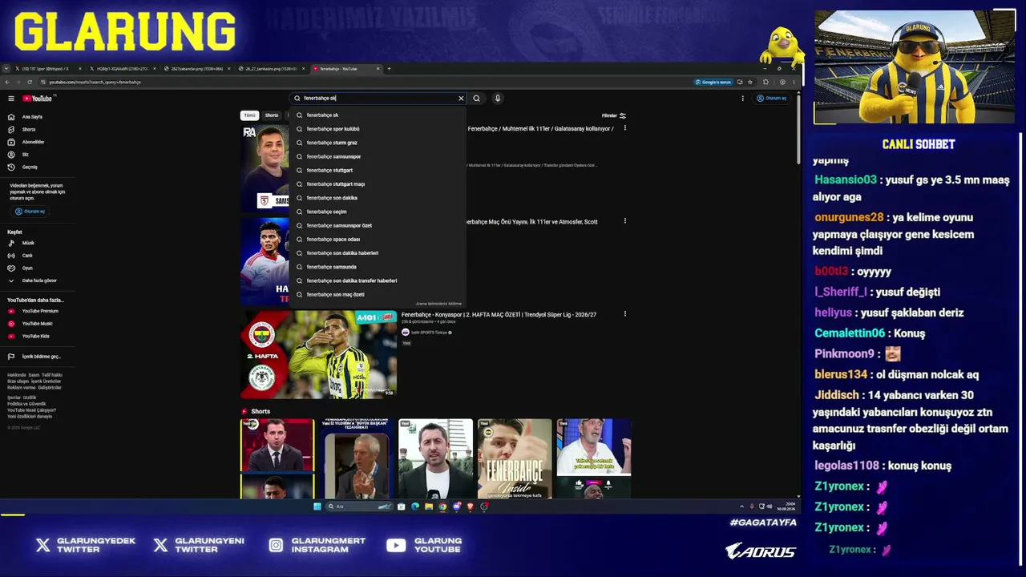Image resolution: width=1026 pixels, height=577 pixels.
Task: Select suggestion 'fenerbahçe son dakika transfer haberleri'
Action: (x=378, y=280)
